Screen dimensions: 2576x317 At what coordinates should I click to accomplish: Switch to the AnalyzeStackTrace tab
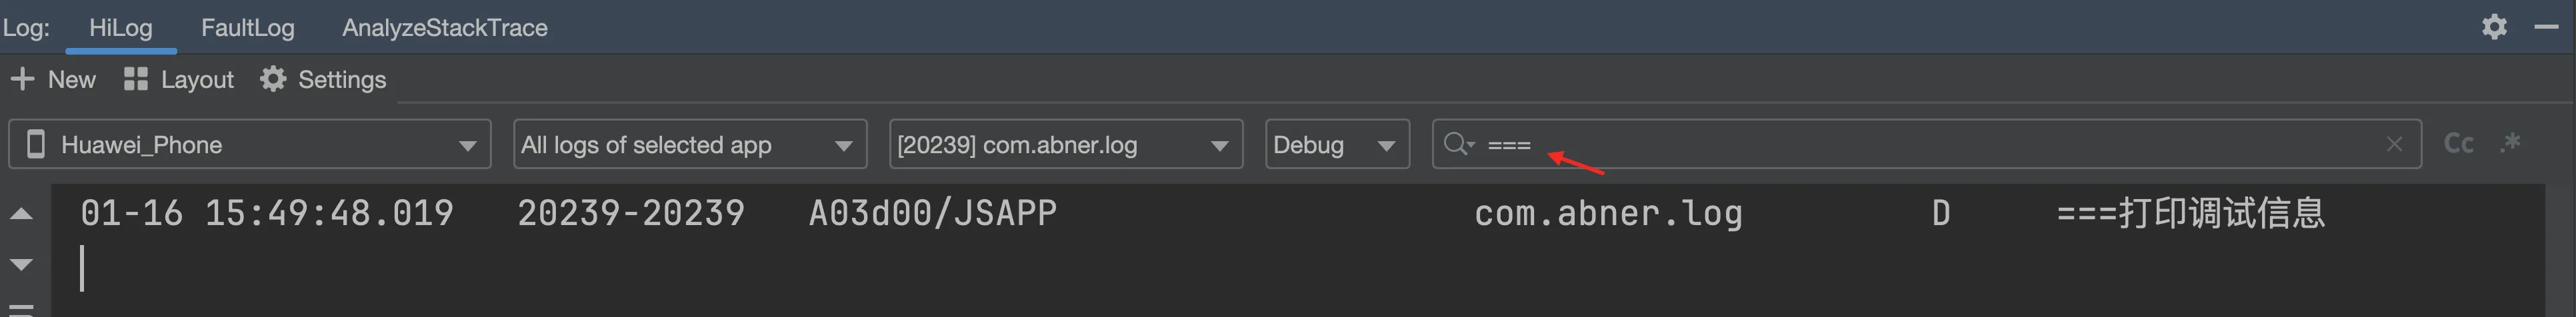(x=445, y=27)
